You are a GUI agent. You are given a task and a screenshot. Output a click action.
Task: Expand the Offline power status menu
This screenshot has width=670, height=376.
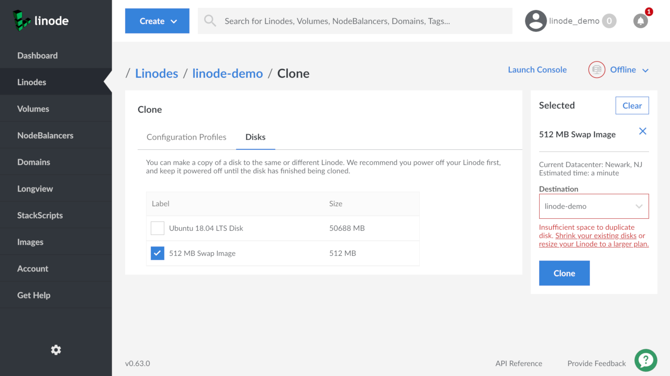coord(629,70)
